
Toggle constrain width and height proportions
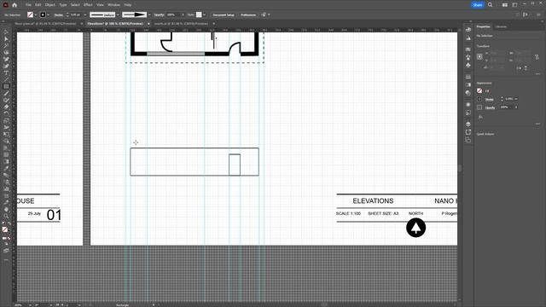pos(537,57)
